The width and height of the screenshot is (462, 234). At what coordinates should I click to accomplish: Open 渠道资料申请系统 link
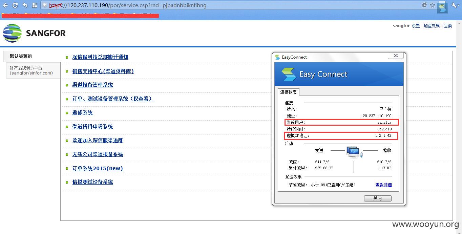coord(92,127)
